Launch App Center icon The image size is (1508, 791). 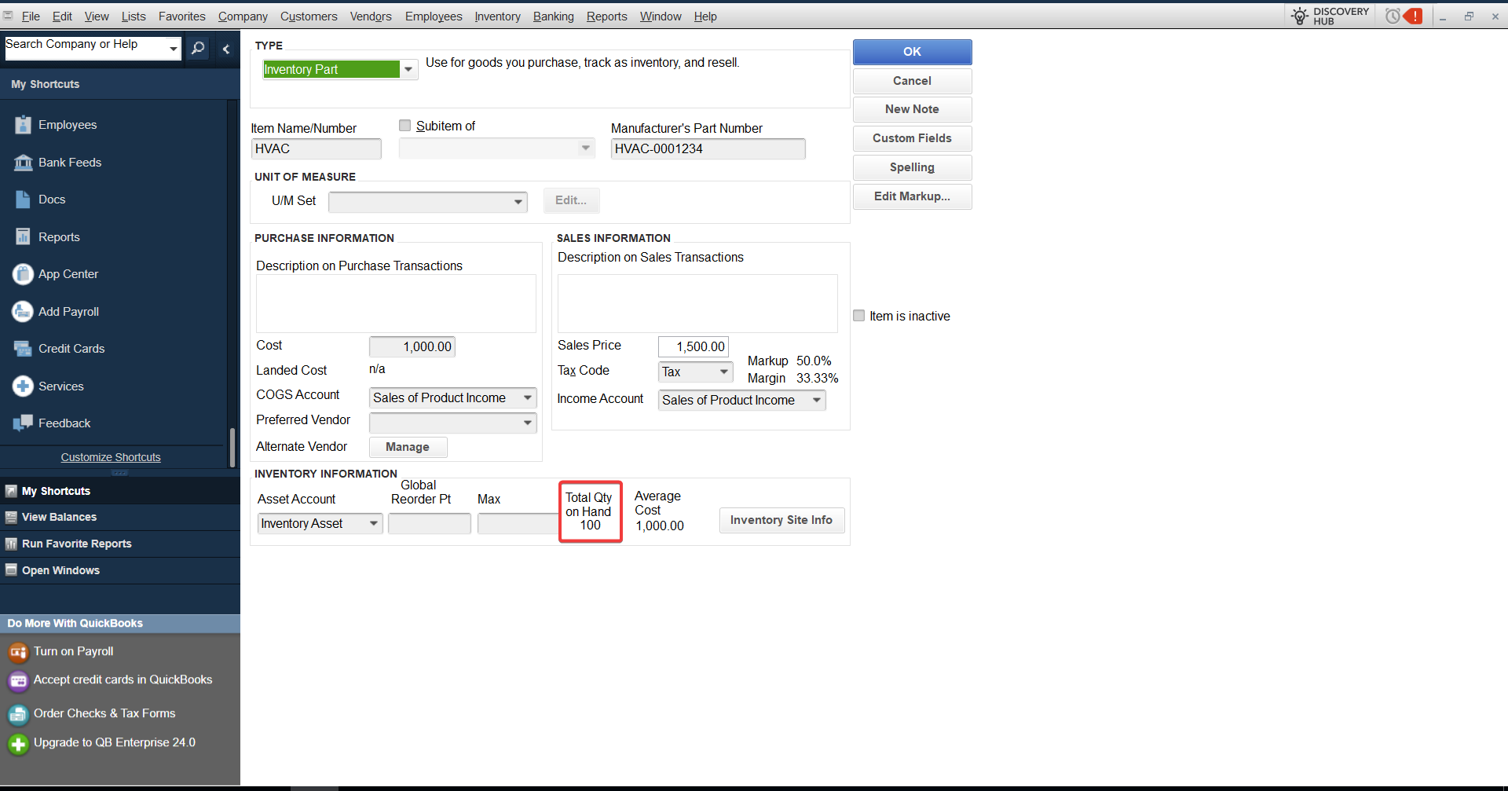[x=23, y=274]
